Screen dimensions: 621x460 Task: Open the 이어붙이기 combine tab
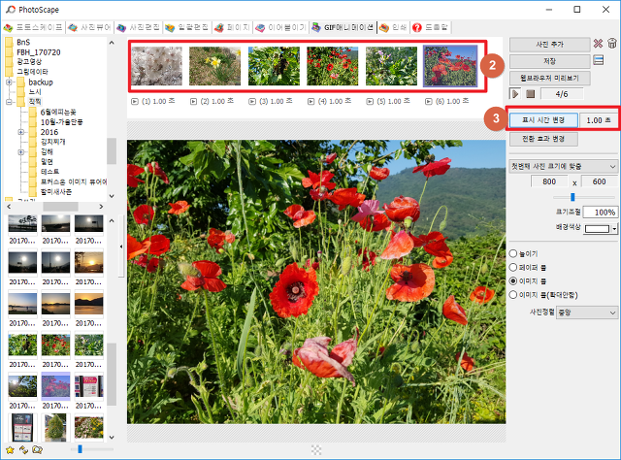point(280,27)
